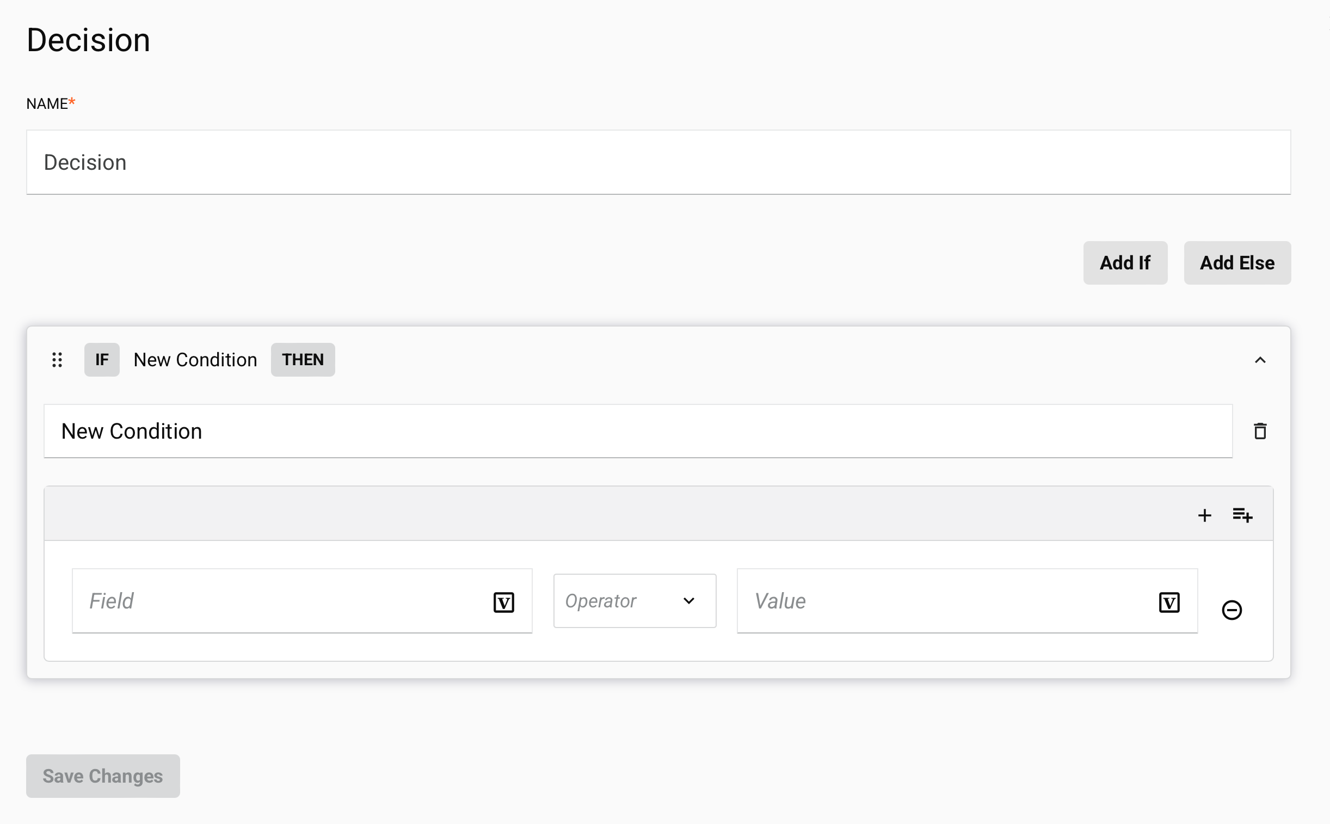This screenshot has width=1330, height=824.
Task: Click the THEN badge on the condition header
Action: 303,359
